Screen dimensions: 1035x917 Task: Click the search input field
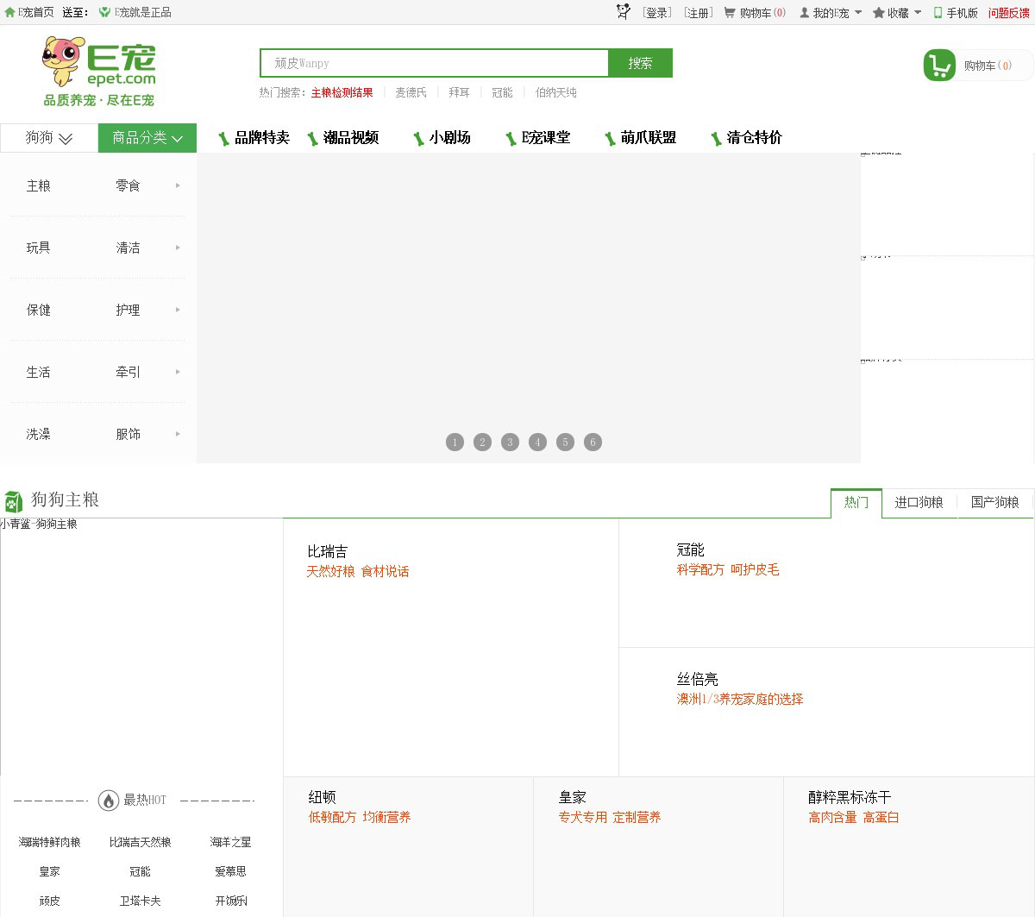434,63
